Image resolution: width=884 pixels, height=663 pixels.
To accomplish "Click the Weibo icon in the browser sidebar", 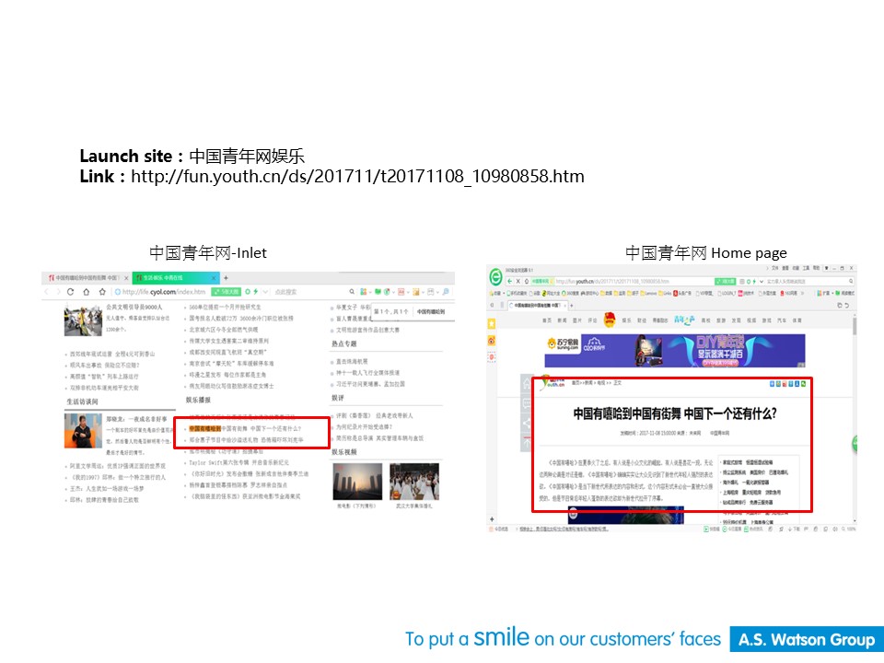I will 492,341.
